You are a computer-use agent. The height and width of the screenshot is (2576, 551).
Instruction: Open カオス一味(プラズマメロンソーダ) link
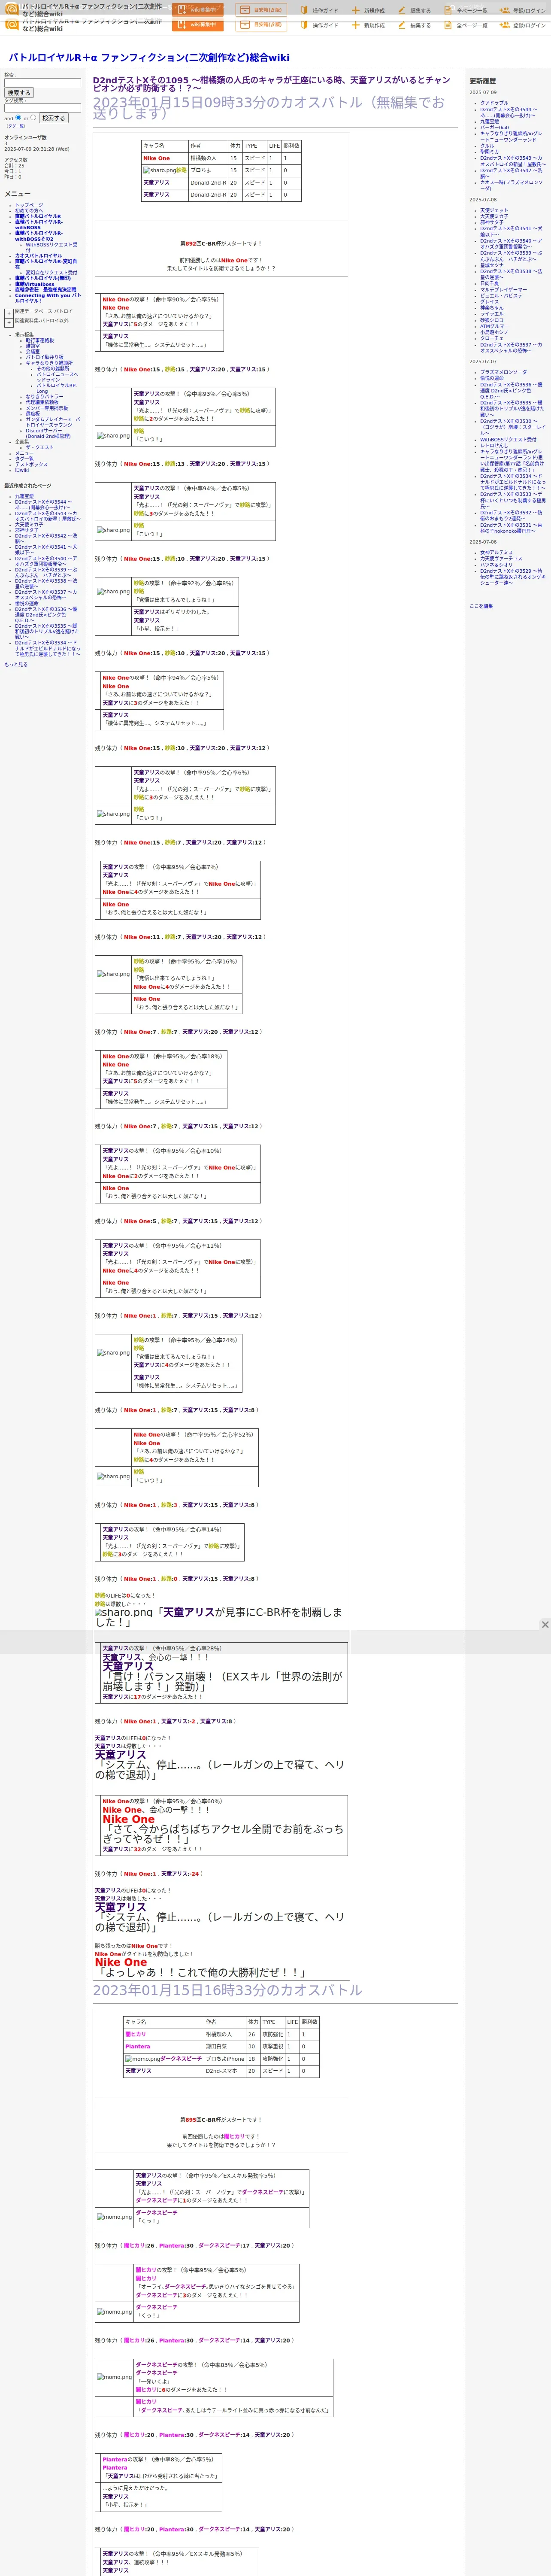click(x=511, y=185)
